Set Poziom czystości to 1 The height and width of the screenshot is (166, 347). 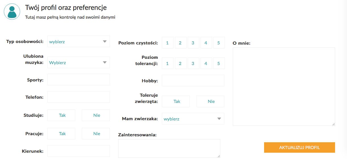point(168,43)
